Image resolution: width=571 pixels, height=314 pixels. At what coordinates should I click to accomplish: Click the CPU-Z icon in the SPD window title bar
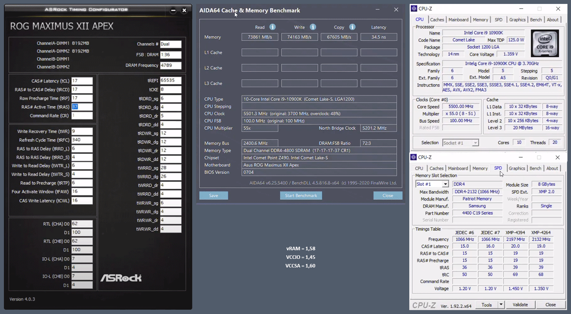pyautogui.click(x=414, y=157)
